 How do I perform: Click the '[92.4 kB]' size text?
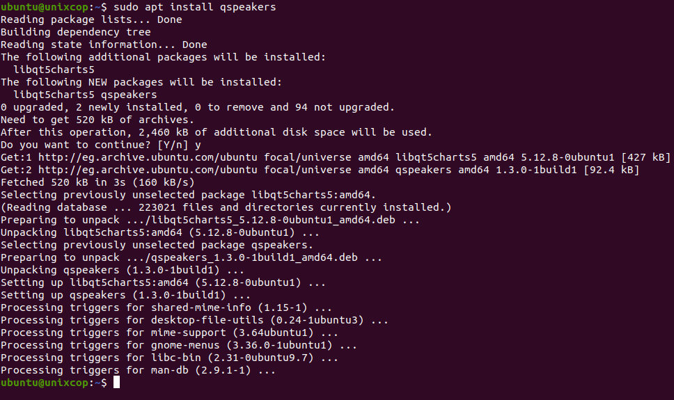pos(611,170)
